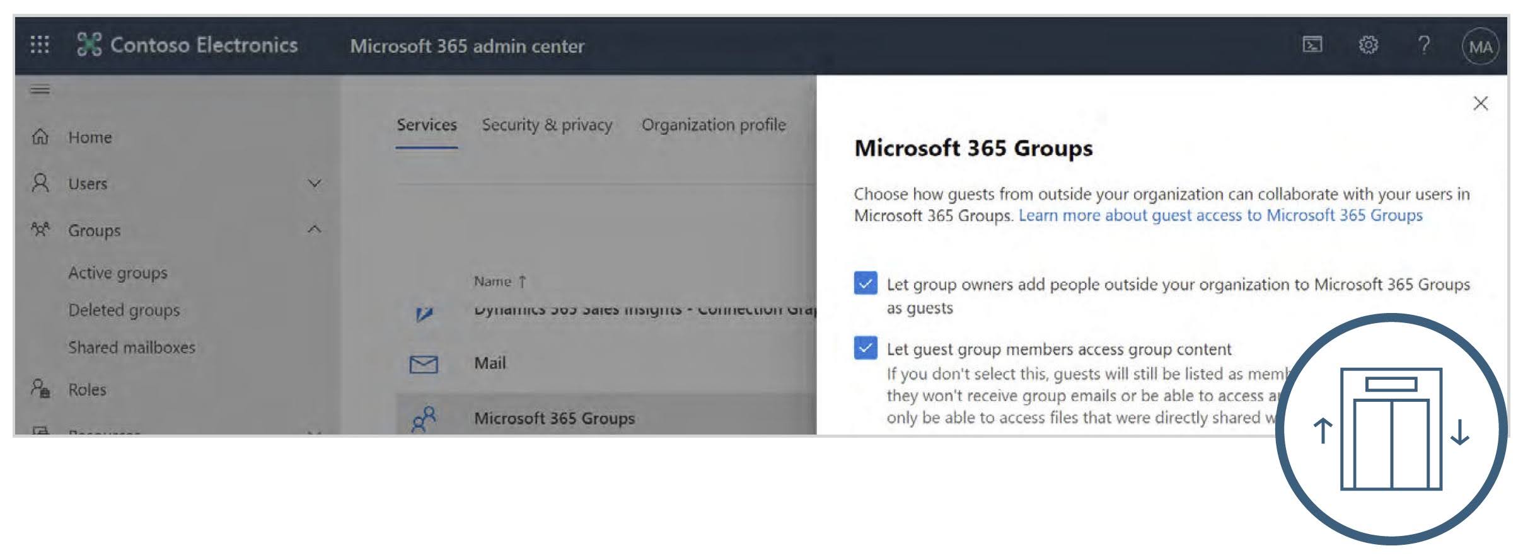Viewport: 1523px width, 558px height.
Task: Click the Roles icon in sidebar
Action: point(40,389)
